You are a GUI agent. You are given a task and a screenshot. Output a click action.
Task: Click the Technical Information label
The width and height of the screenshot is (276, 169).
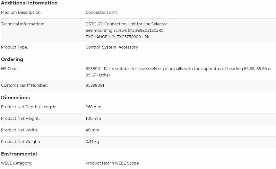22,24
